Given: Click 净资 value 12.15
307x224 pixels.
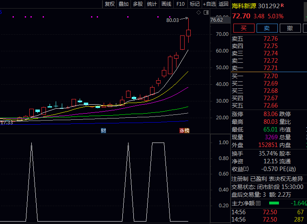Looking at the screenshot, I should pyautogui.click(x=270, y=161).
